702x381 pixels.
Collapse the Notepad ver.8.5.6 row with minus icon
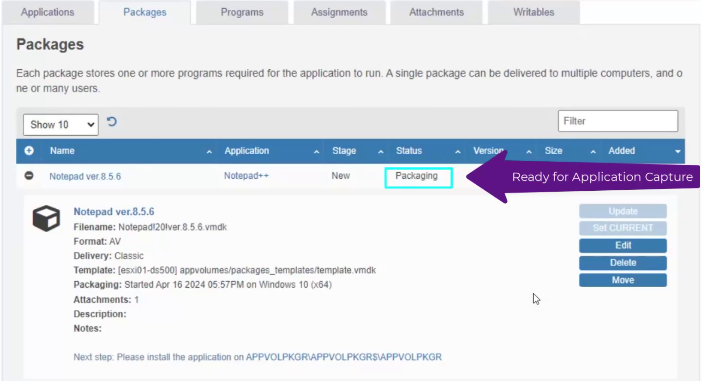[x=29, y=176]
